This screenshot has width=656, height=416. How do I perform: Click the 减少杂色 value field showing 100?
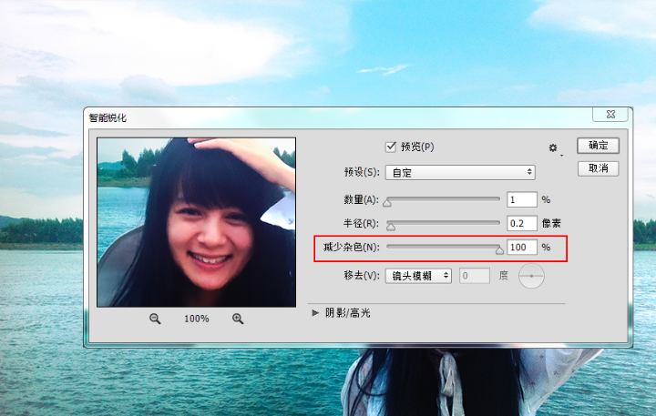click(x=522, y=247)
